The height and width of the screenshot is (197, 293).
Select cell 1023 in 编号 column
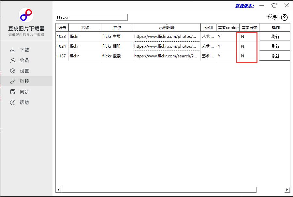62,36
